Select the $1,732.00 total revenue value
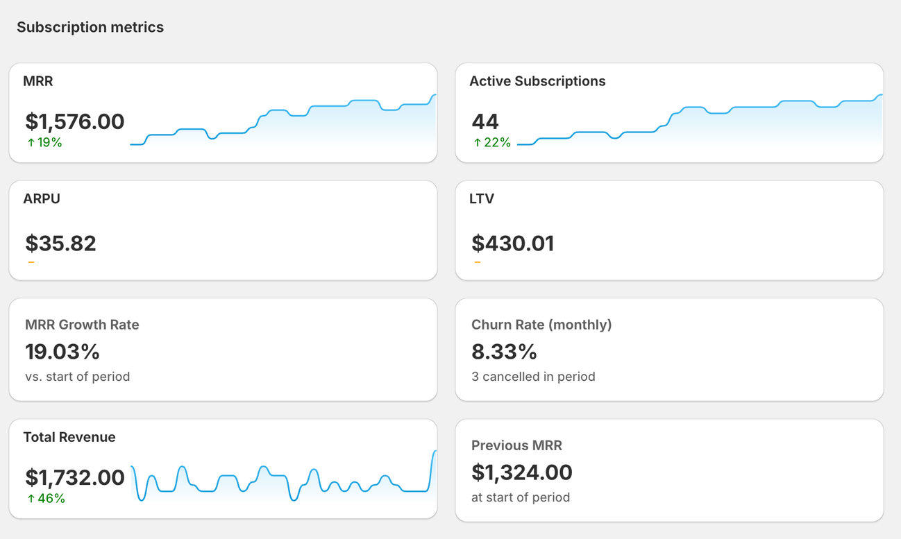Image resolution: width=901 pixels, height=539 pixels. click(75, 477)
